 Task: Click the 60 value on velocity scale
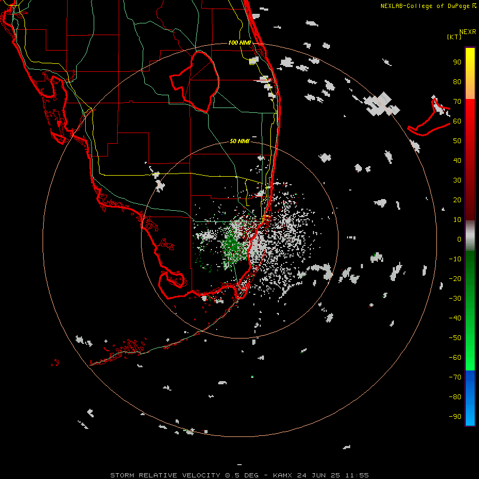tap(457, 121)
